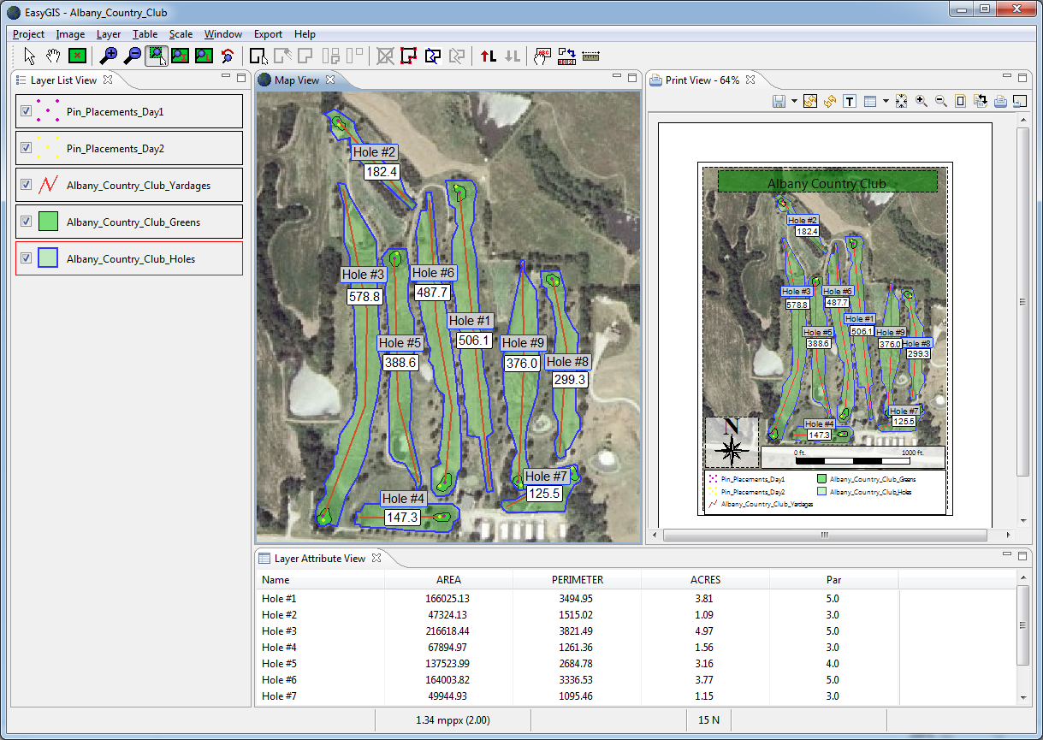This screenshot has width=1043, height=740.
Task: Click the printer icon in Print View toolbar
Action: click(1000, 101)
